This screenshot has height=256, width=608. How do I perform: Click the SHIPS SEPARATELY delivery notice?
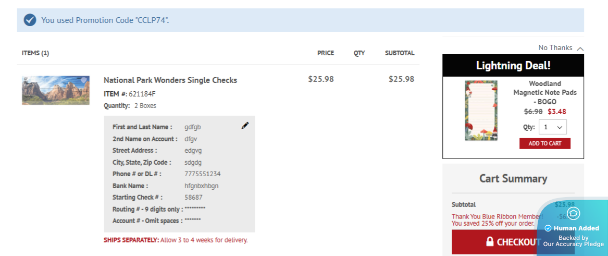point(176,240)
